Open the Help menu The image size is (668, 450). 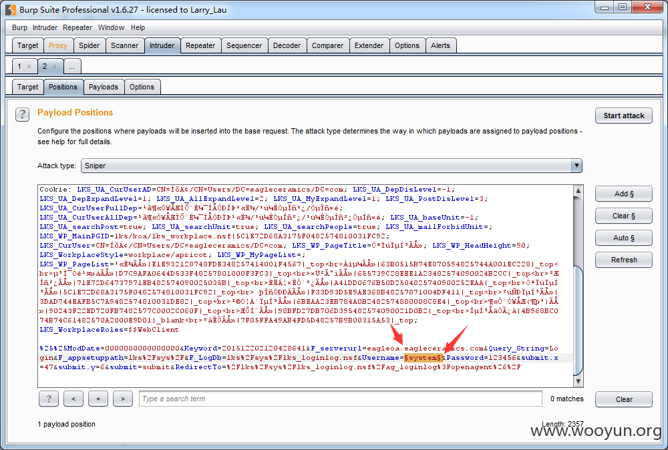point(138,27)
